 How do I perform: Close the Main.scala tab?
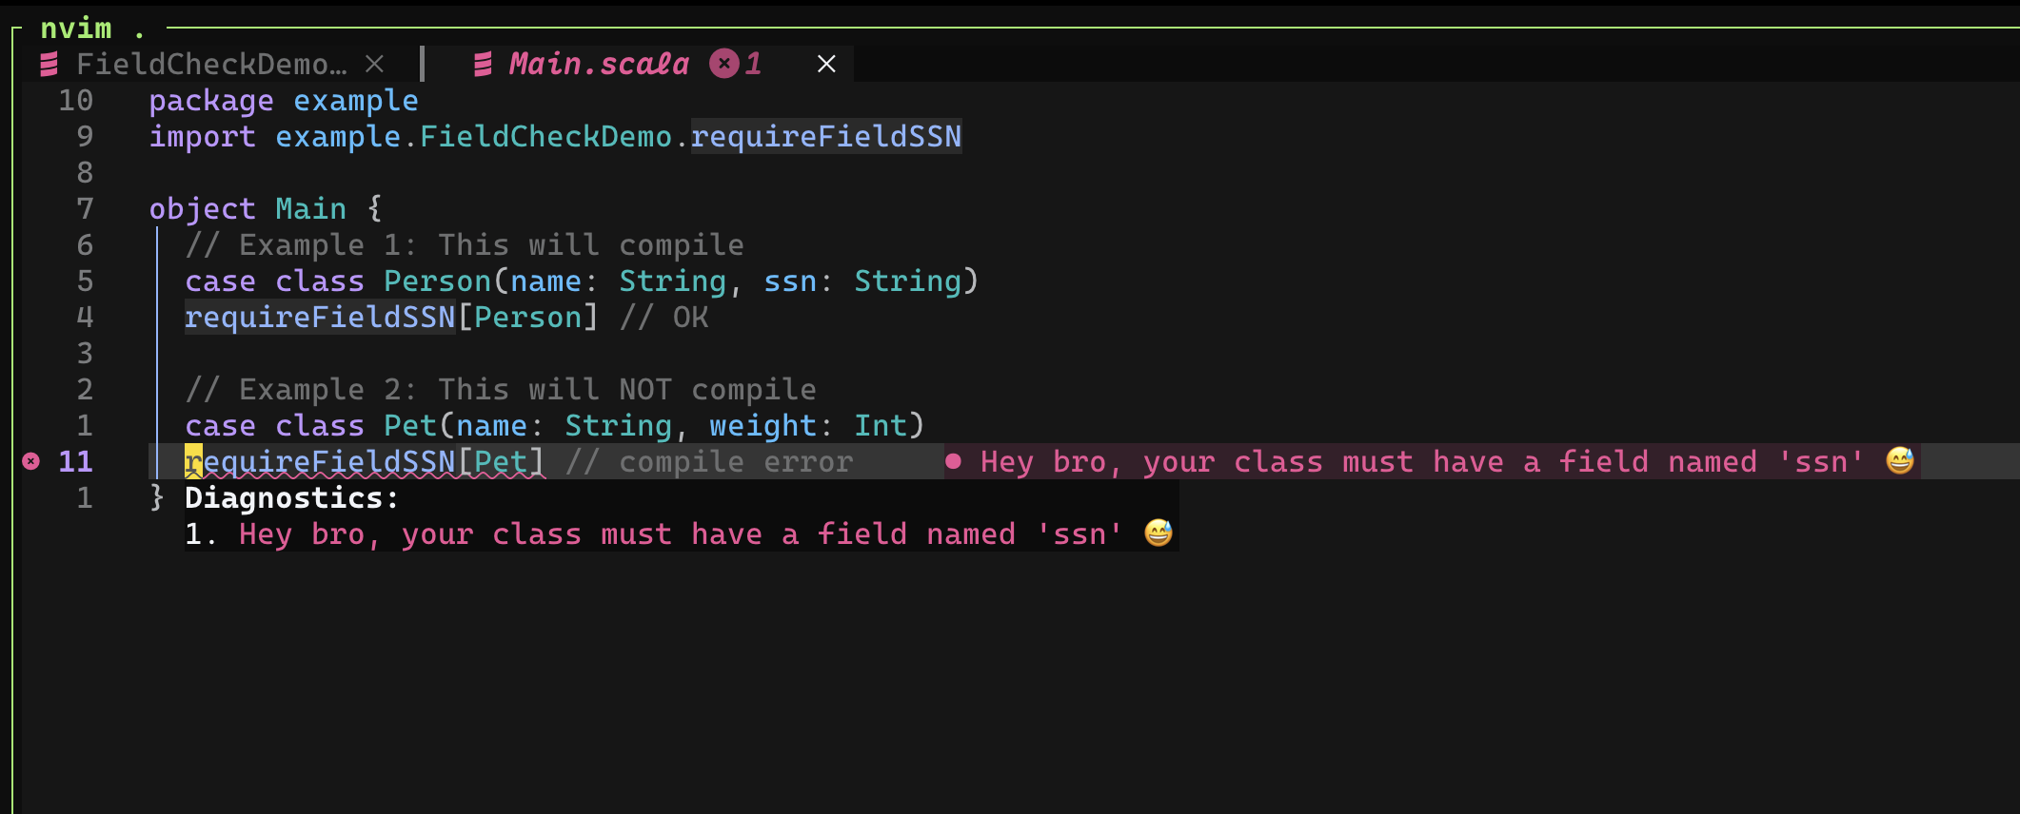826,64
